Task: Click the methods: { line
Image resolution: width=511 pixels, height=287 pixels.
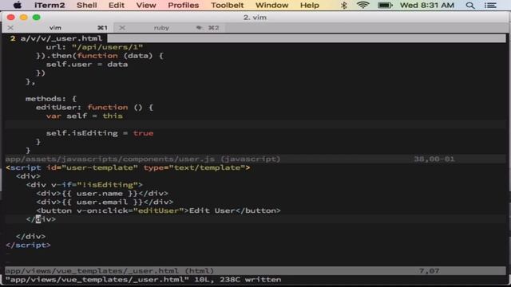Action: 51,99
